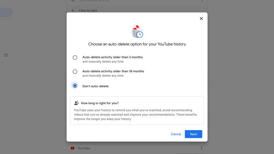Viewport: 274px width, 154px height.
Task: Click the person sparkle icon beside How long
Action: [76, 103]
